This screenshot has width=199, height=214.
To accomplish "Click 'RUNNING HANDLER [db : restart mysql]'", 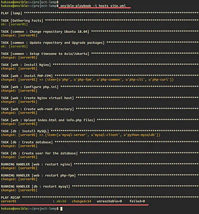I will coord(35,186).
